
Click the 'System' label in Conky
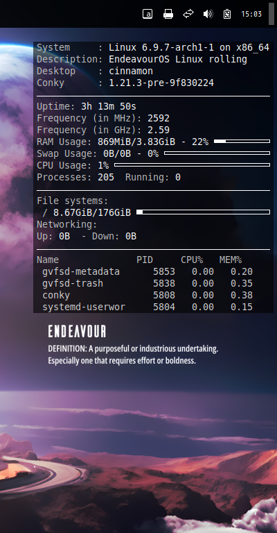(x=53, y=48)
